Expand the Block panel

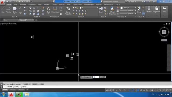pos(103,17)
